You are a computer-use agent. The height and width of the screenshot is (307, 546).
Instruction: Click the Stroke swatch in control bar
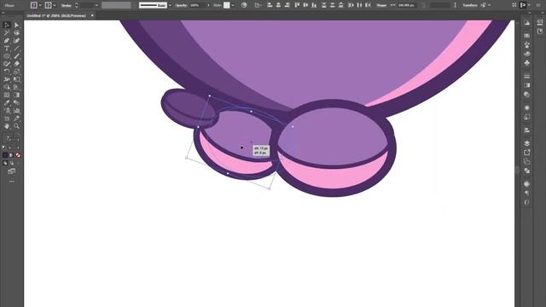pyautogui.click(x=48, y=5)
